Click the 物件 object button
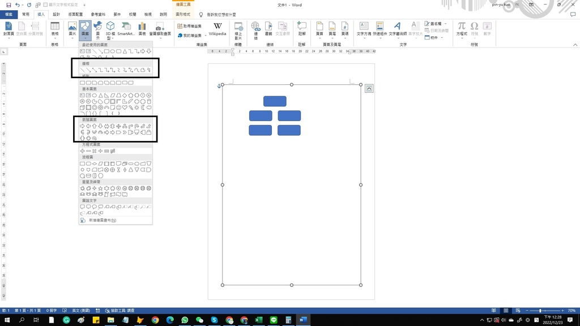 [x=433, y=38]
